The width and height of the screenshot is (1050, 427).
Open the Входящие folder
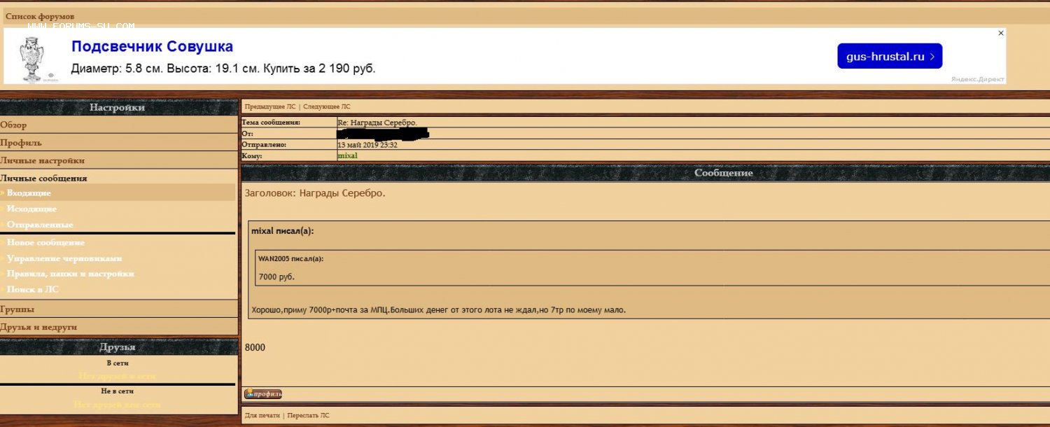pos(29,192)
